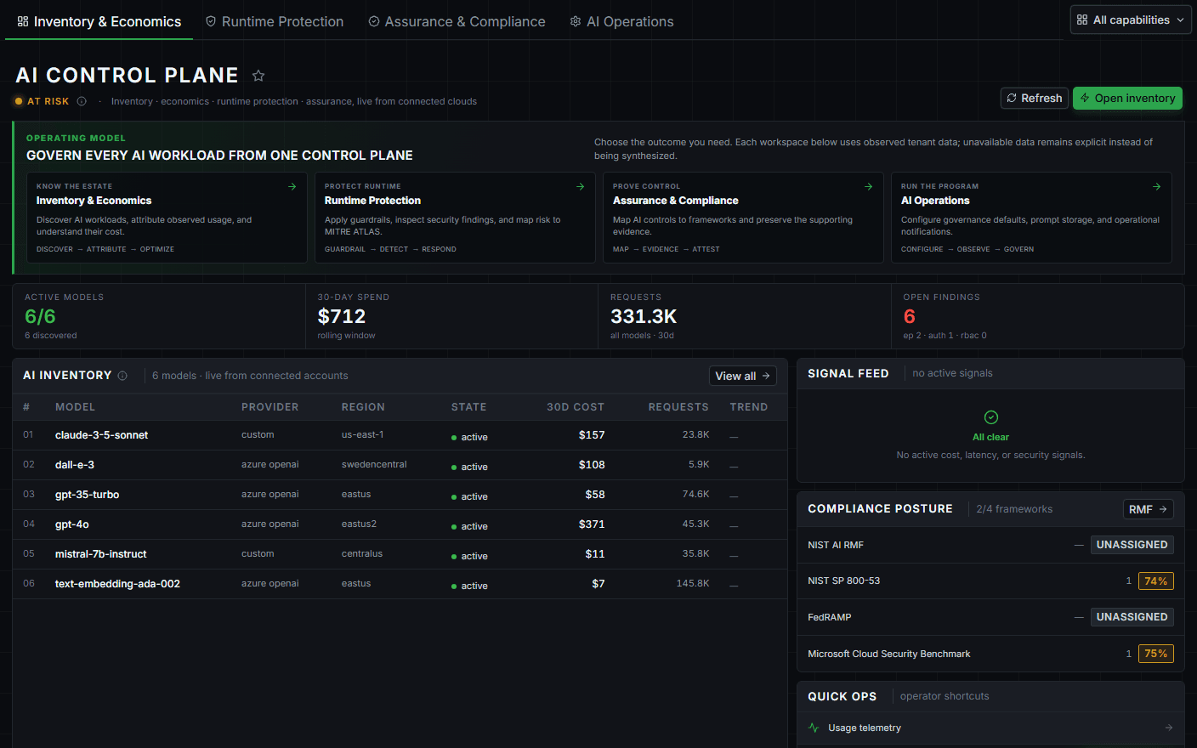Click the 145.8K requests value
This screenshot has height=748, width=1197.
693,584
